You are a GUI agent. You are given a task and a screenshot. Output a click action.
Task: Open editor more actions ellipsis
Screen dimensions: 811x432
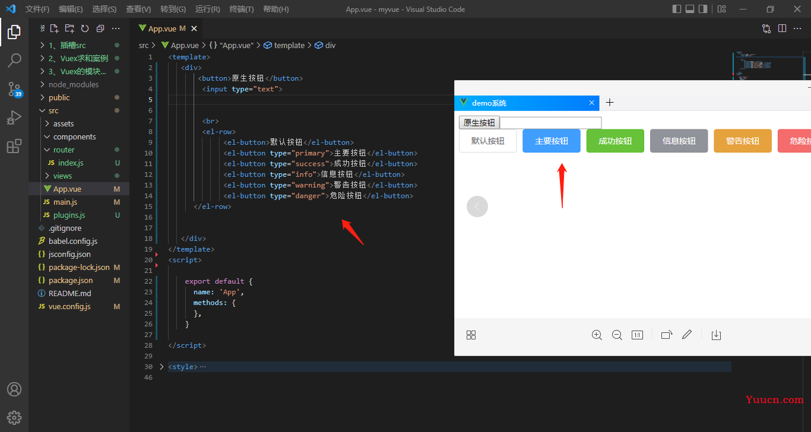pyautogui.click(x=797, y=28)
